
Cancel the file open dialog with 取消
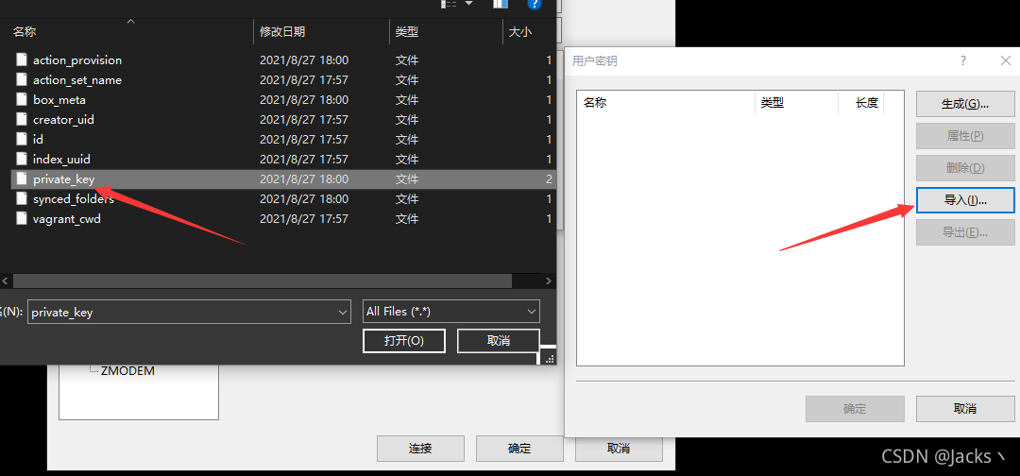499,341
